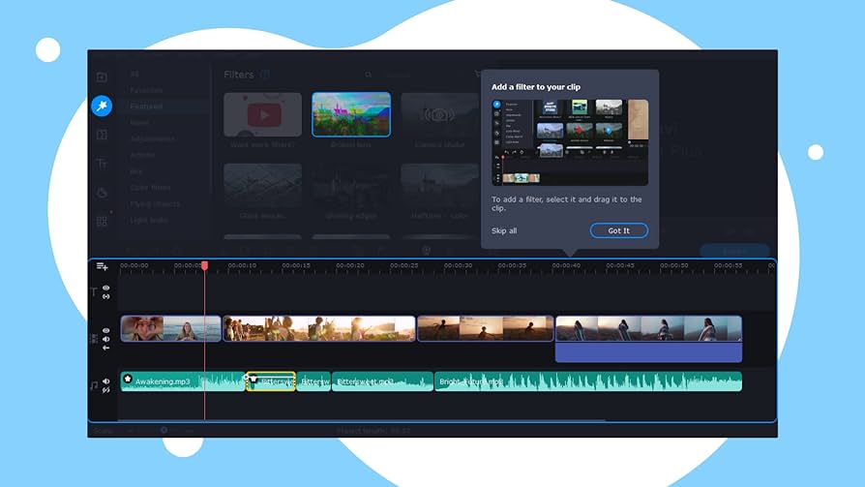Viewport: 865px width, 487px height.
Task: Open the Transitions panel icon
Action: [x=102, y=136]
